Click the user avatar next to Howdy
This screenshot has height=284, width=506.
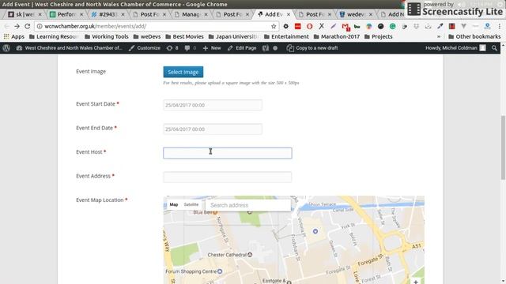point(482,48)
